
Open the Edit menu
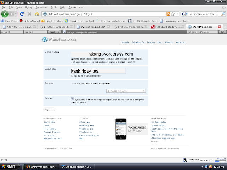pos(11,7)
